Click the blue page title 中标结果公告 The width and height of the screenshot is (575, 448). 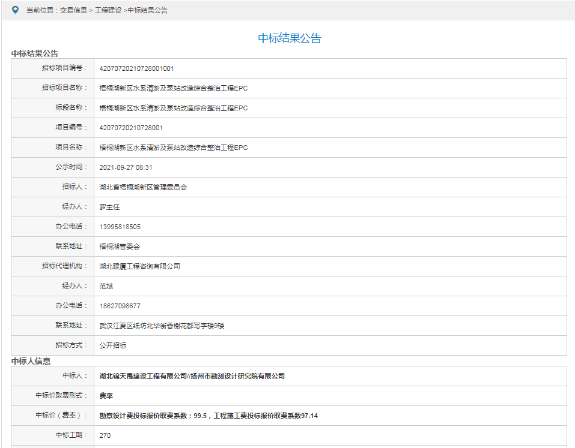(x=290, y=38)
